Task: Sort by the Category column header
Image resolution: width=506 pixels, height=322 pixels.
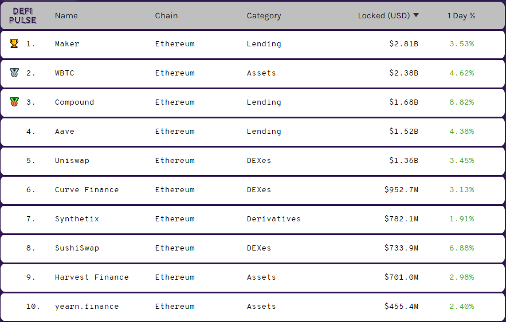Action: (264, 15)
